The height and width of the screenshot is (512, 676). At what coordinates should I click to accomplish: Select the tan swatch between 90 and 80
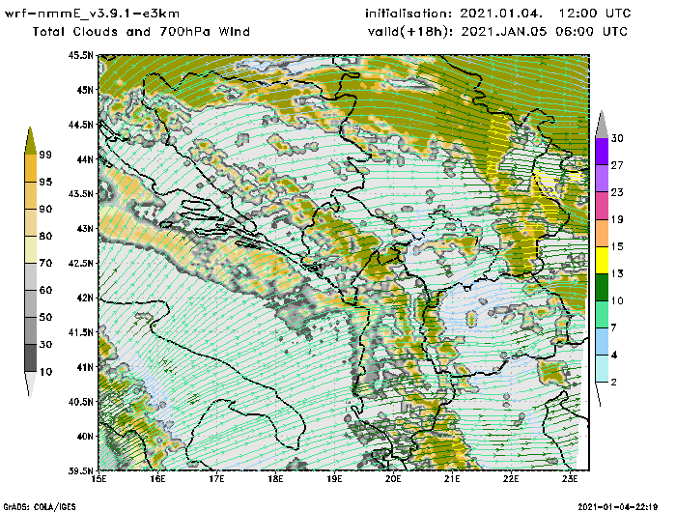tap(30, 222)
